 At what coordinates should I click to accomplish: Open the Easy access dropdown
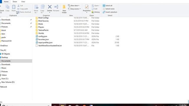pos(74,9)
